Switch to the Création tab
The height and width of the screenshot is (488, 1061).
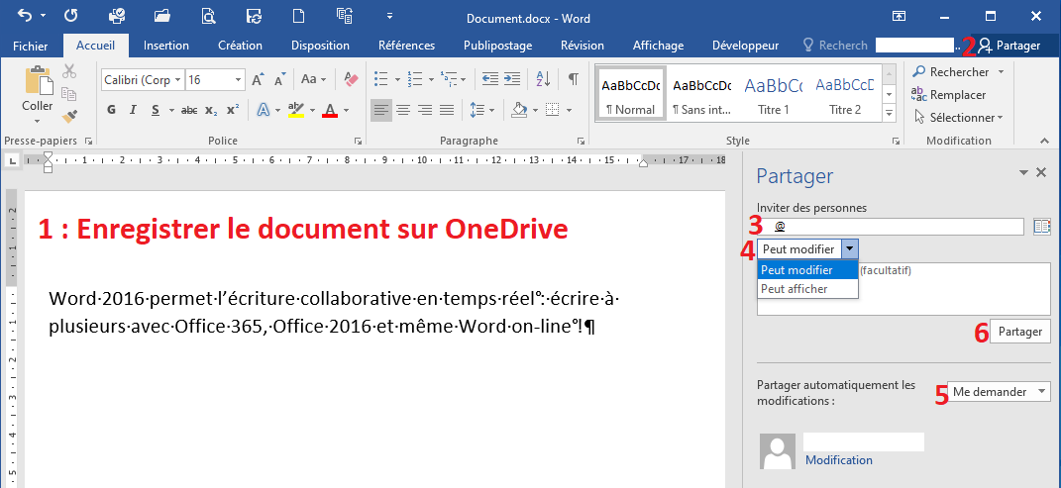click(x=240, y=46)
